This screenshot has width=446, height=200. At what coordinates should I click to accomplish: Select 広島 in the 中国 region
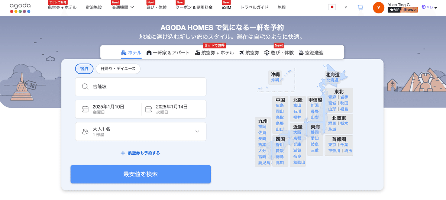point(280,105)
